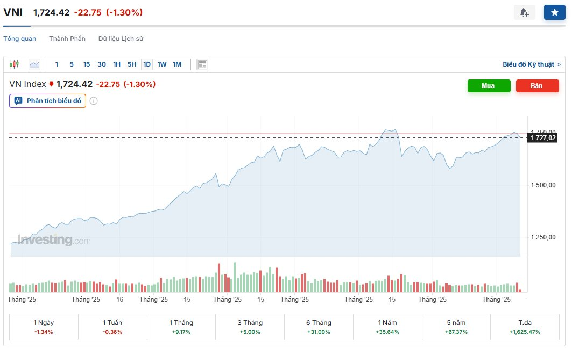572x349 pixels.
Task: Toggle the star to manage watchlist
Action: [554, 12]
